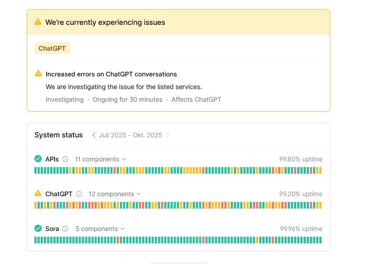This screenshot has height=264, width=381.
Task: Expand the 12 components dropdown for ChatGPT
Action: click(114, 194)
